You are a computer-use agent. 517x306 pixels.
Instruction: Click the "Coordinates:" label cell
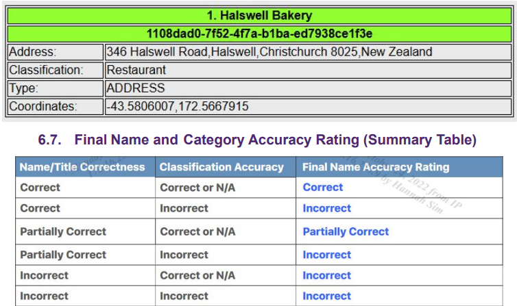56,106
